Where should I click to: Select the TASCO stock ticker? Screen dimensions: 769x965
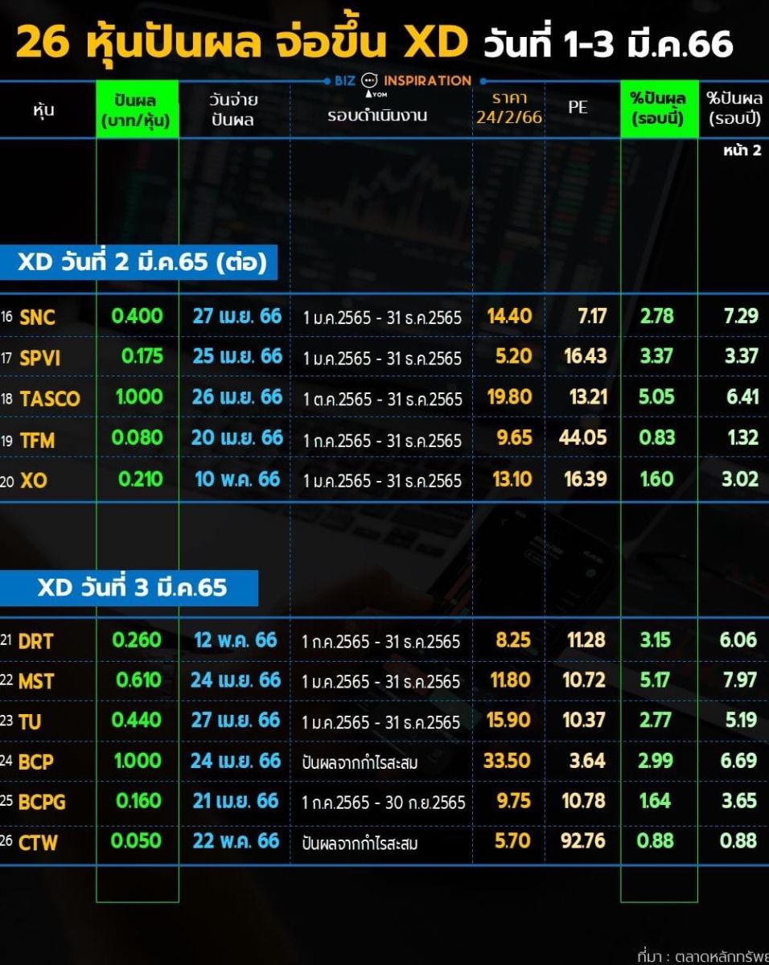(x=50, y=398)
